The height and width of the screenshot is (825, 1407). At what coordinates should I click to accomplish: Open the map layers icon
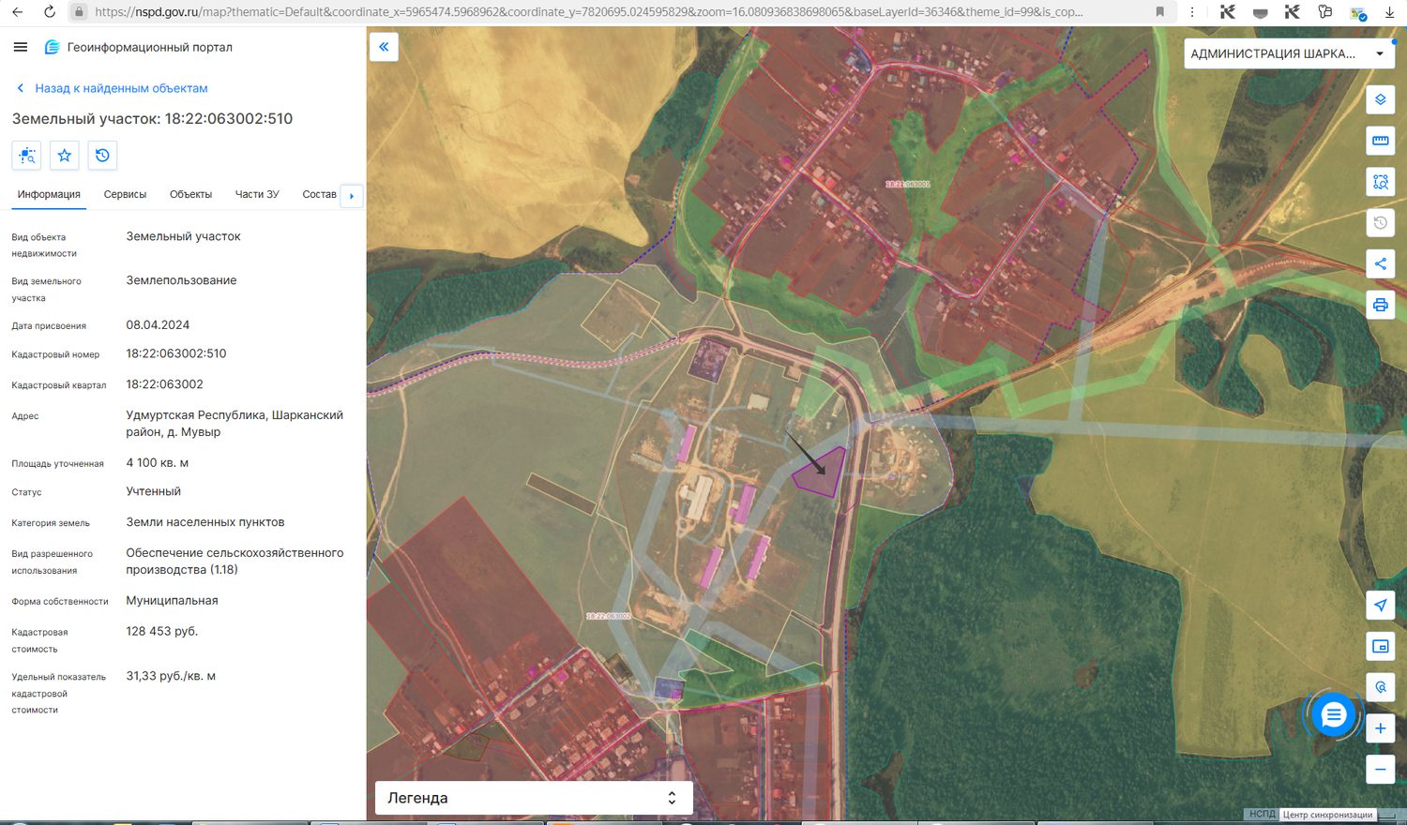(x=1380, y=99)
